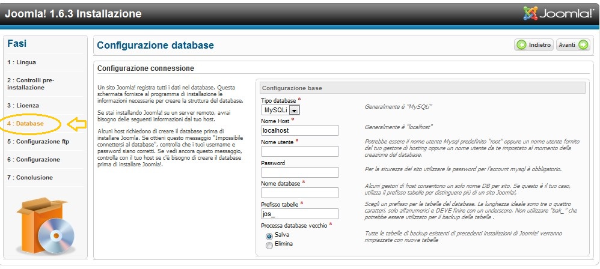Viewport: 600px width, 269px height.
Task: Open the Tipo database dropdown
Action: 281,110
